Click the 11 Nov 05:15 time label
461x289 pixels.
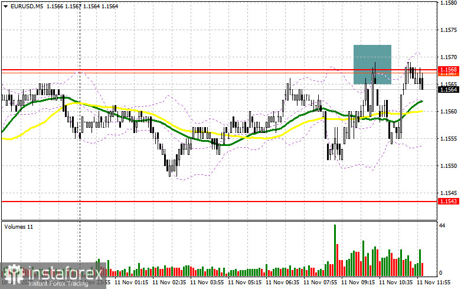click(245, 282)
